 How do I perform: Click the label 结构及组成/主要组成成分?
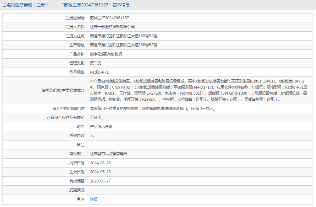click(x=63, y=90)
